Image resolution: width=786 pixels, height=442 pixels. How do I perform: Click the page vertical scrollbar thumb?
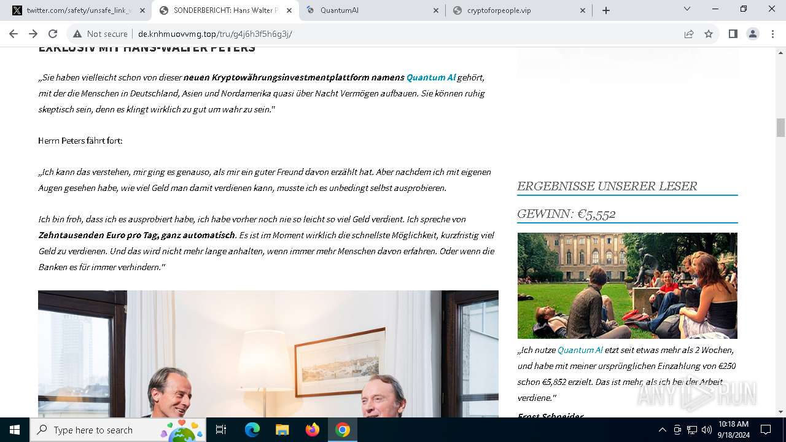780,128
